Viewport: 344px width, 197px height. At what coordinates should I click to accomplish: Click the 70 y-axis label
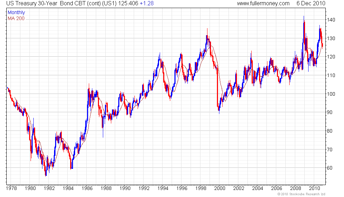(330, 150)
